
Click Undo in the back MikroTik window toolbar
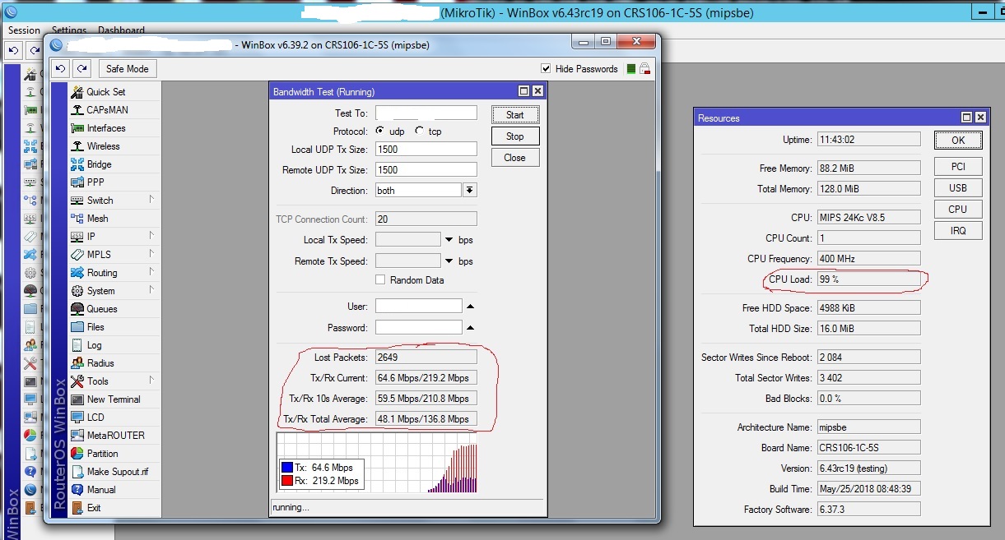click(13, 50)
